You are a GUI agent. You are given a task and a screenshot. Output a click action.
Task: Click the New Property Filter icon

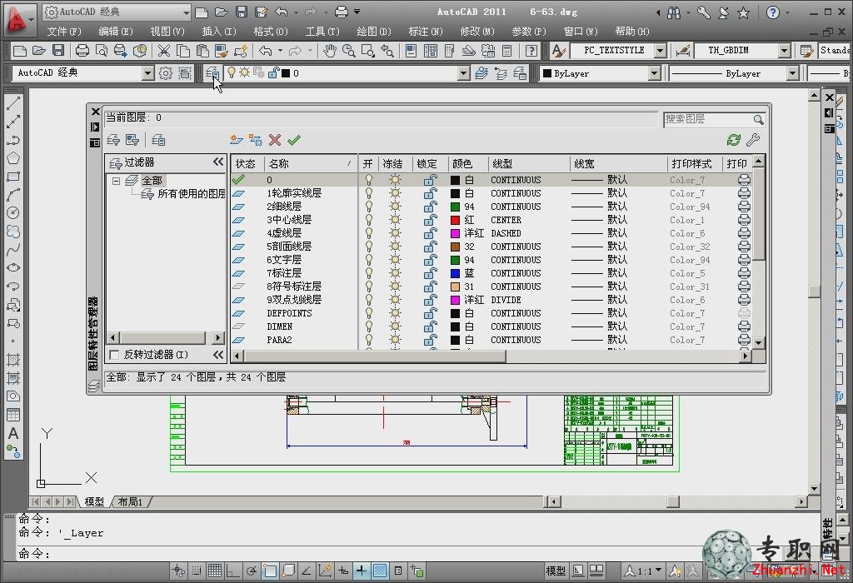coord(113,140)
